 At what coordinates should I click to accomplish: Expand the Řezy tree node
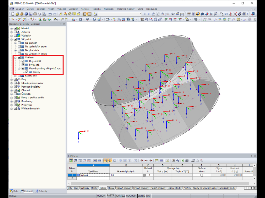pos(12,80)
